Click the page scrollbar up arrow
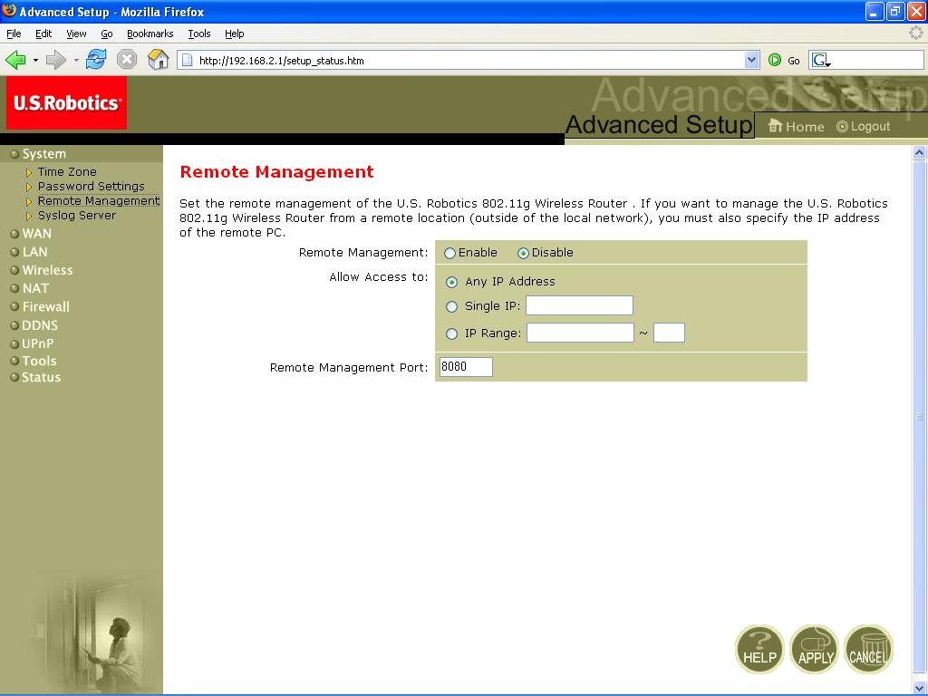 [919, 152]
